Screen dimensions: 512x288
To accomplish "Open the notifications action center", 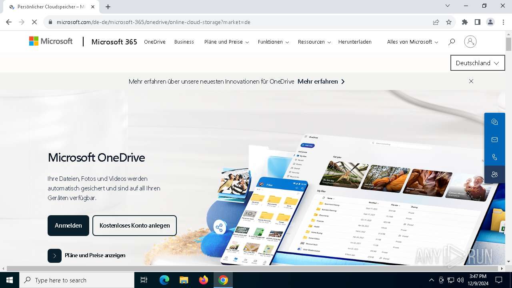I will [x=499, y=280].
